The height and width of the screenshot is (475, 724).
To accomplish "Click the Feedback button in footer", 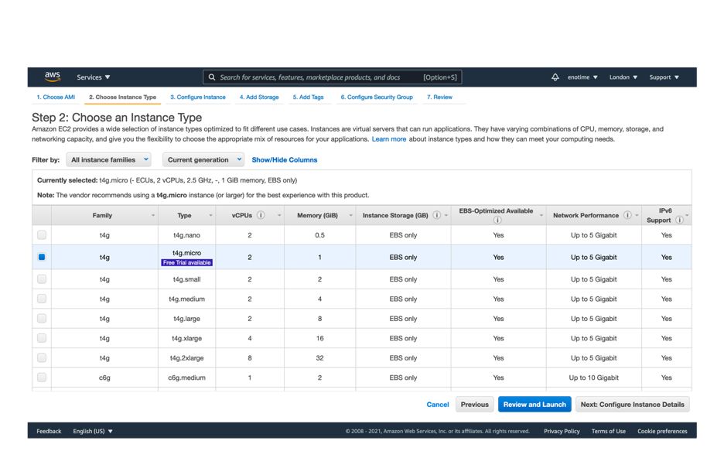I will 49,431.
